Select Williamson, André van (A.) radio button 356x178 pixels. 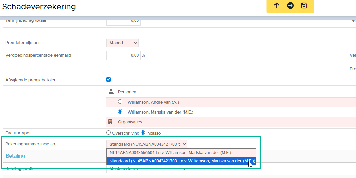[x=120, y=102]
